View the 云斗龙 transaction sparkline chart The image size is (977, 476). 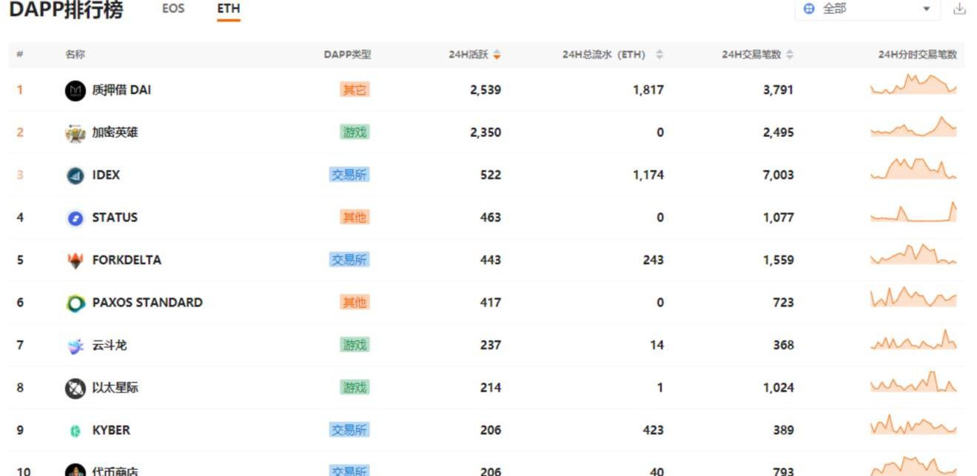913,339
